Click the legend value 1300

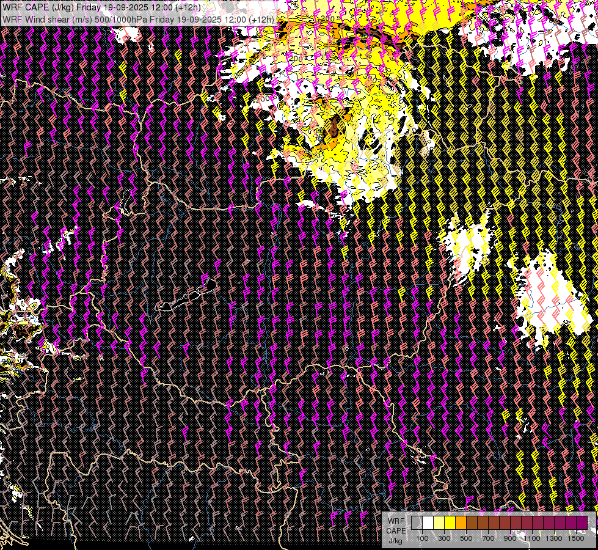[554, 538]
